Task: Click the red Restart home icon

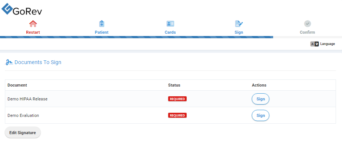Action: coord(33,24)
